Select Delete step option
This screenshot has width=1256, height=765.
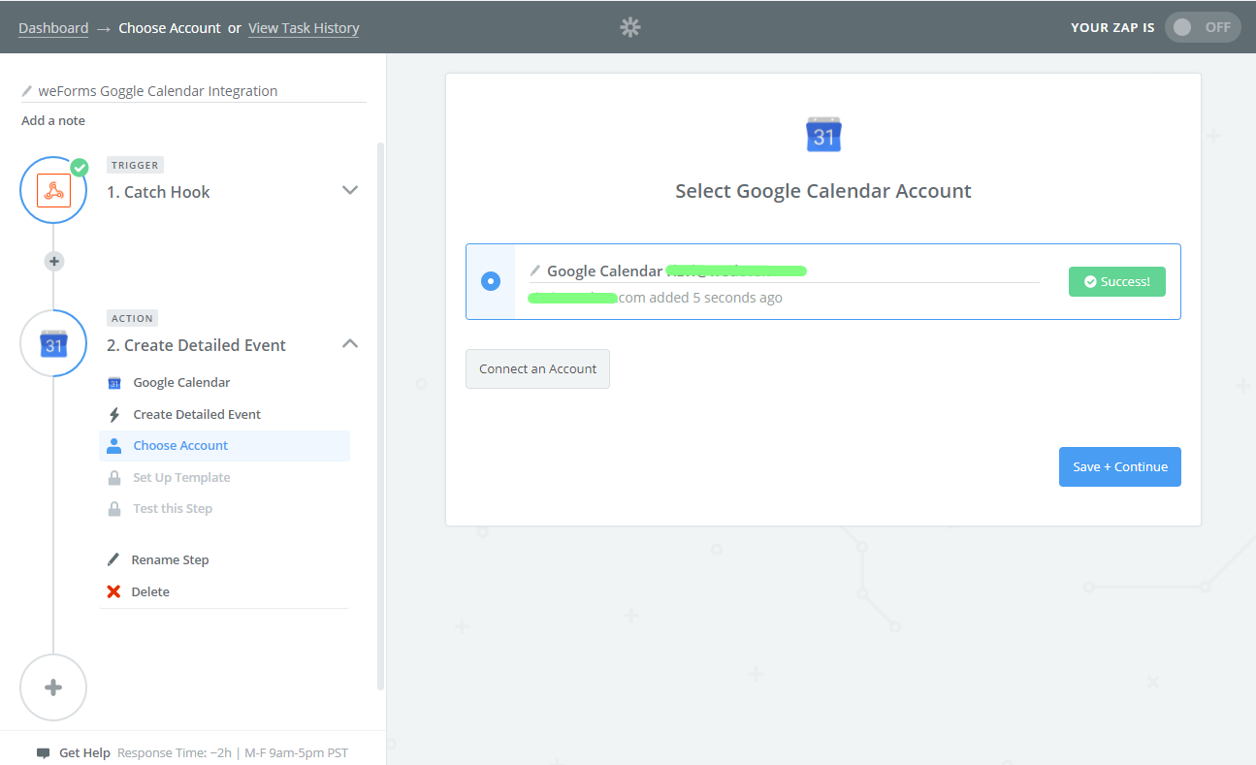coord(150,591)
